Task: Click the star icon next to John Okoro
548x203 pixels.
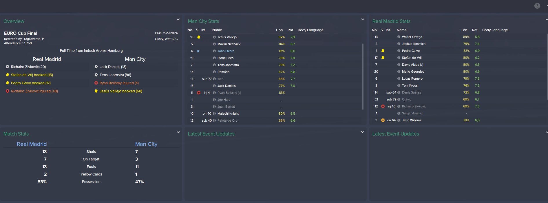Action: click(x=198, y=51)
